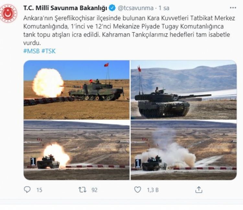
Task: Click the share upload icon
Action: (x=199, y=190)
